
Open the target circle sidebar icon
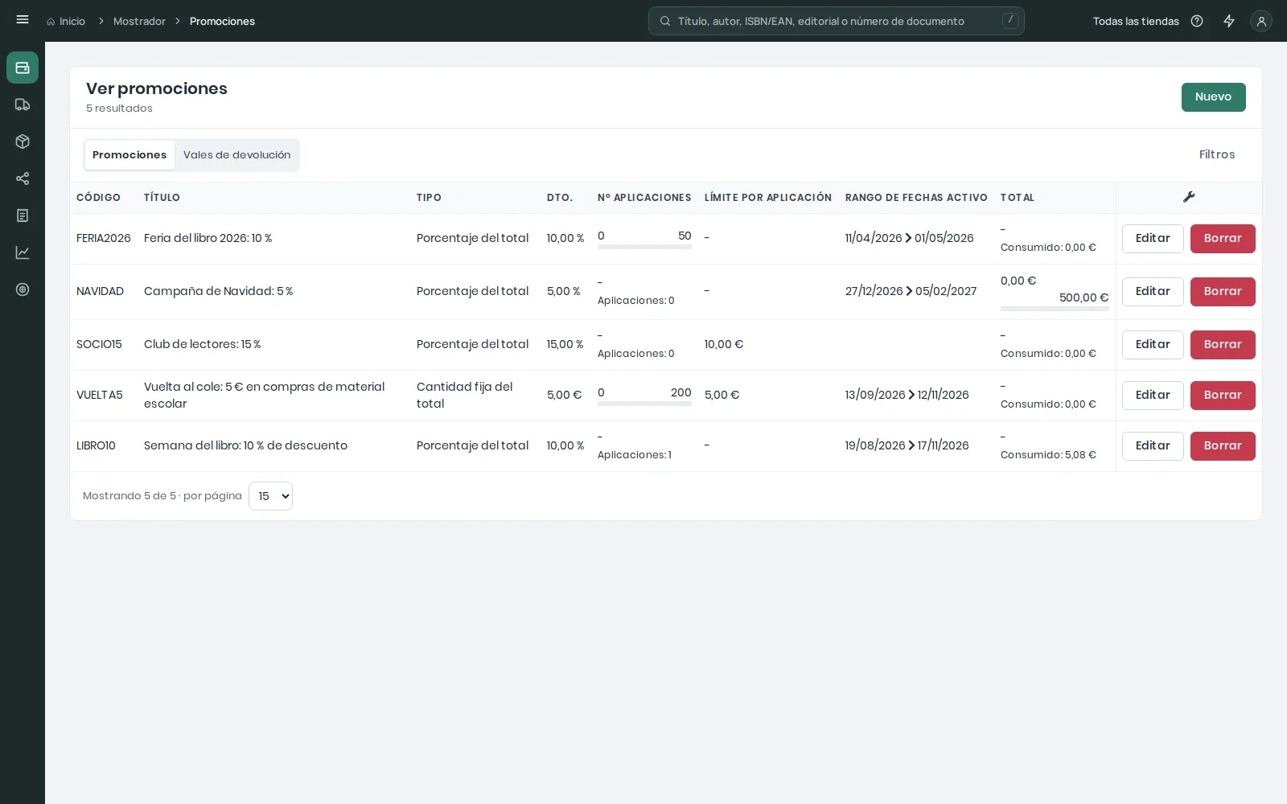23,289
